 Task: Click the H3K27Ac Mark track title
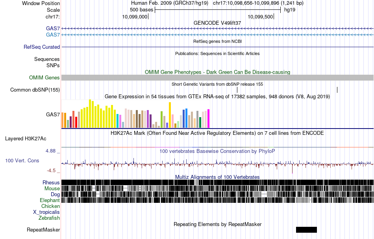217,133
